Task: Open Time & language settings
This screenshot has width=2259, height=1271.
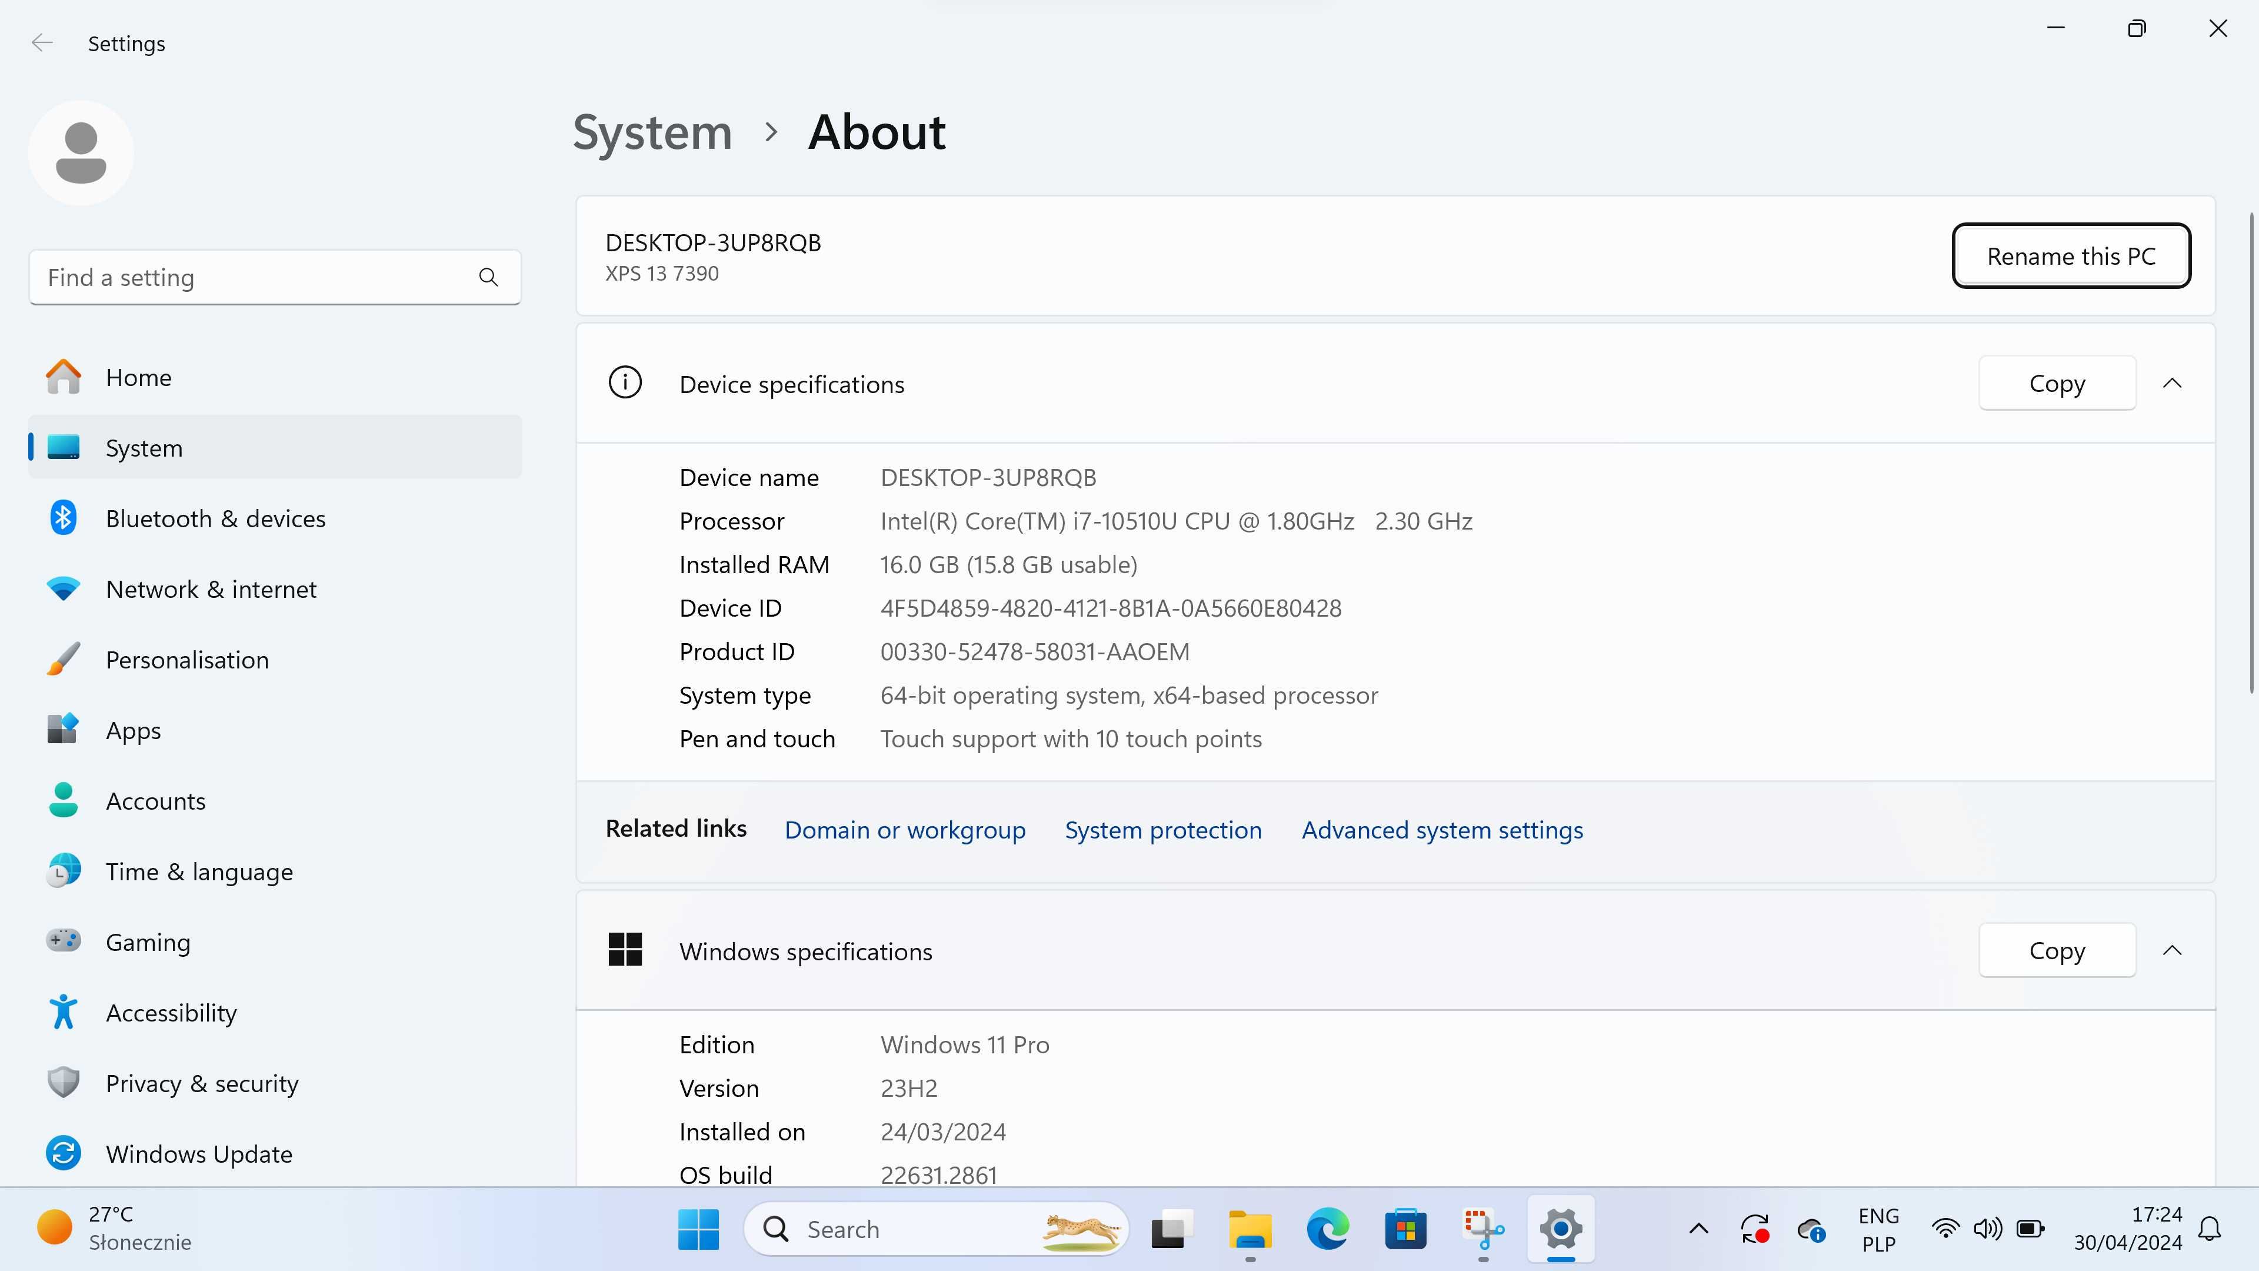Action: pyautogui.click(x=275, y=871)
